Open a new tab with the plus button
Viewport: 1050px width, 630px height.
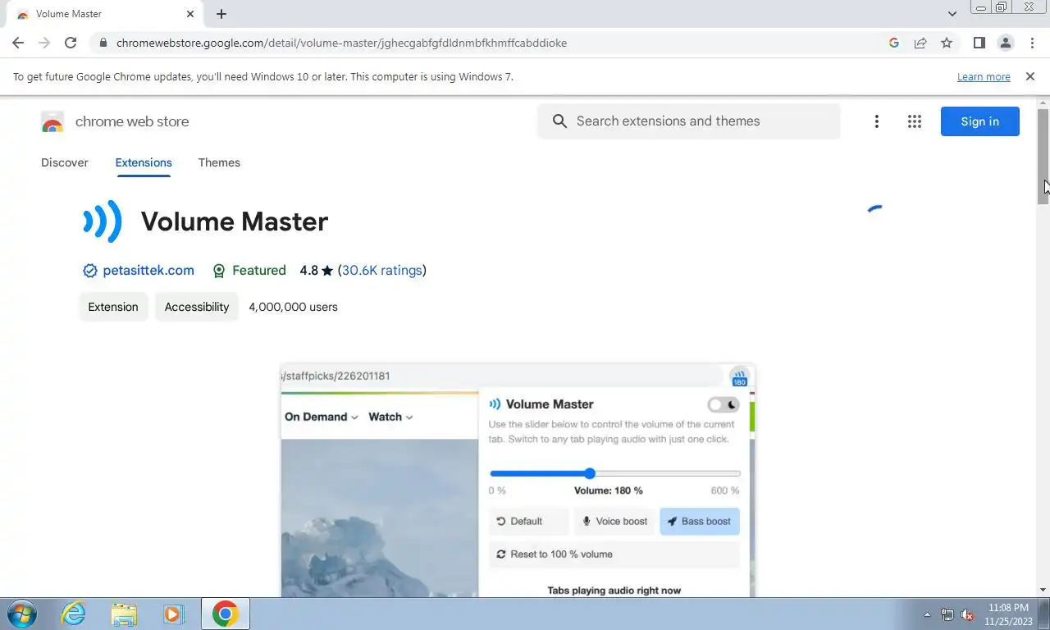point(221,14)
